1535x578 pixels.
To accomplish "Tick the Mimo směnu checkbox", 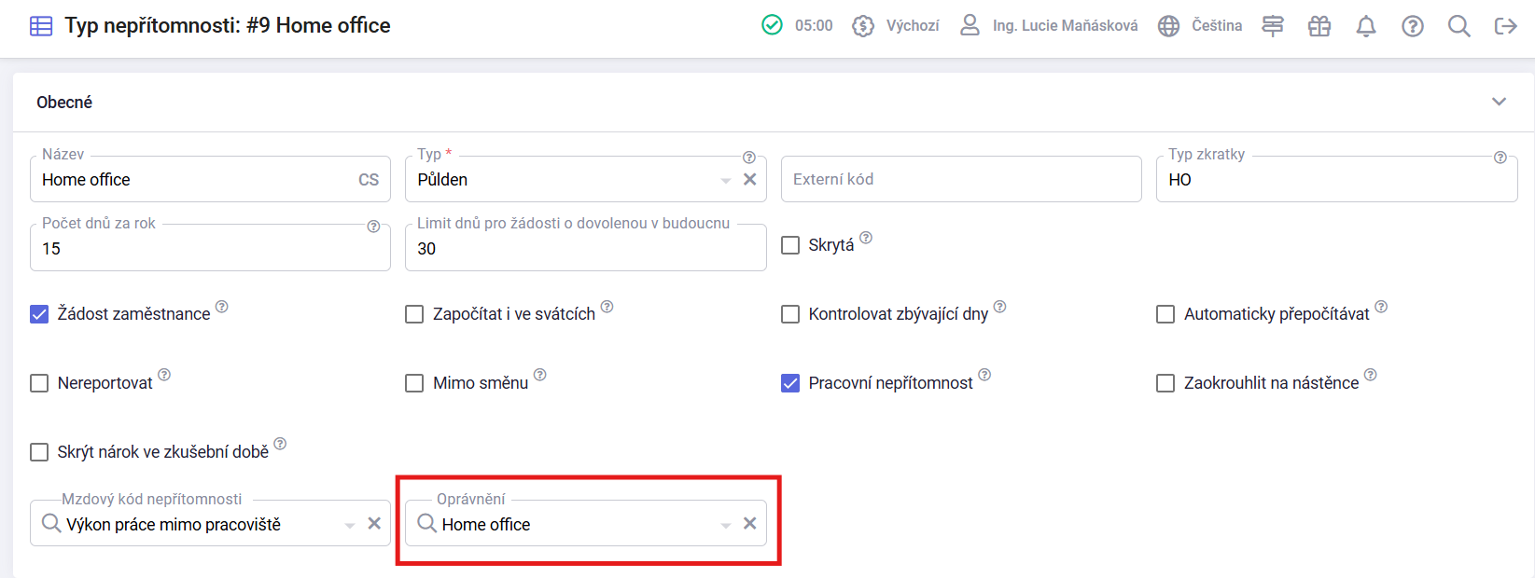I will click(414, 383).
